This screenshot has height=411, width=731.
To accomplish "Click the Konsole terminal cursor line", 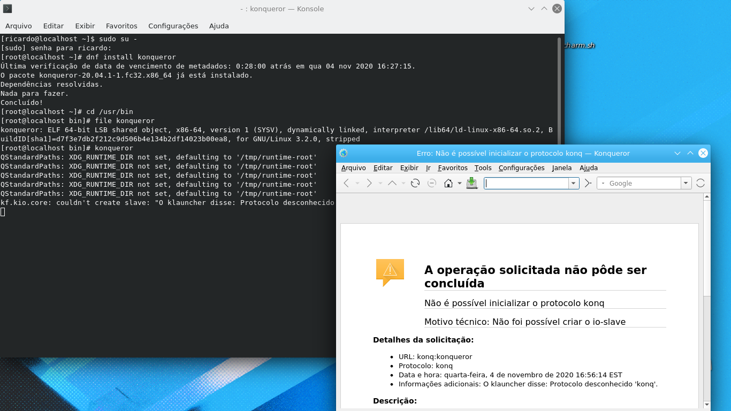I will [x=3, y=211].
